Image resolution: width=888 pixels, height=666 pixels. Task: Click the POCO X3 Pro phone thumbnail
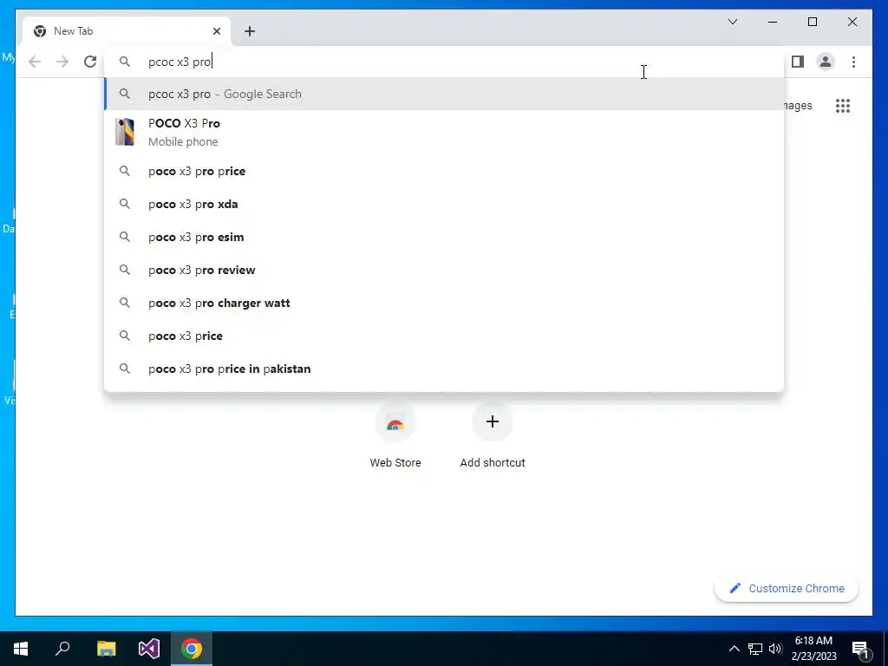coord(125,132)
